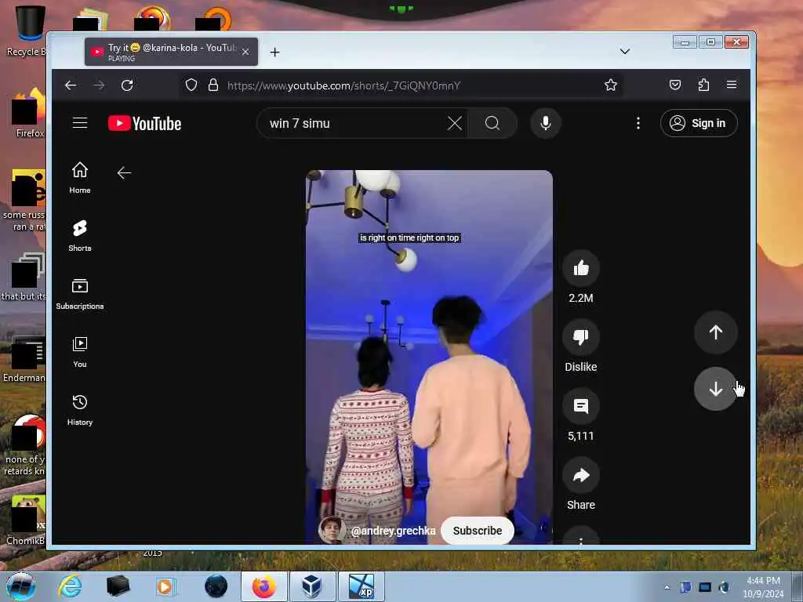Open History in the sidebar
The image size is (803, 602).
[x=80, y=409]
